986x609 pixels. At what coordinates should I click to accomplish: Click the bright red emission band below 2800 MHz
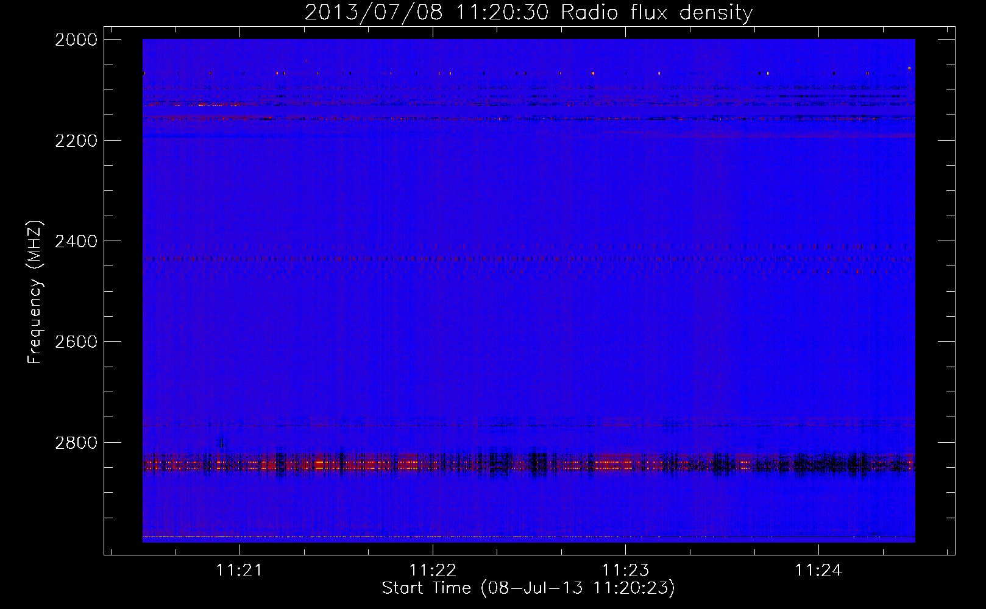click(x=528, y=463)
